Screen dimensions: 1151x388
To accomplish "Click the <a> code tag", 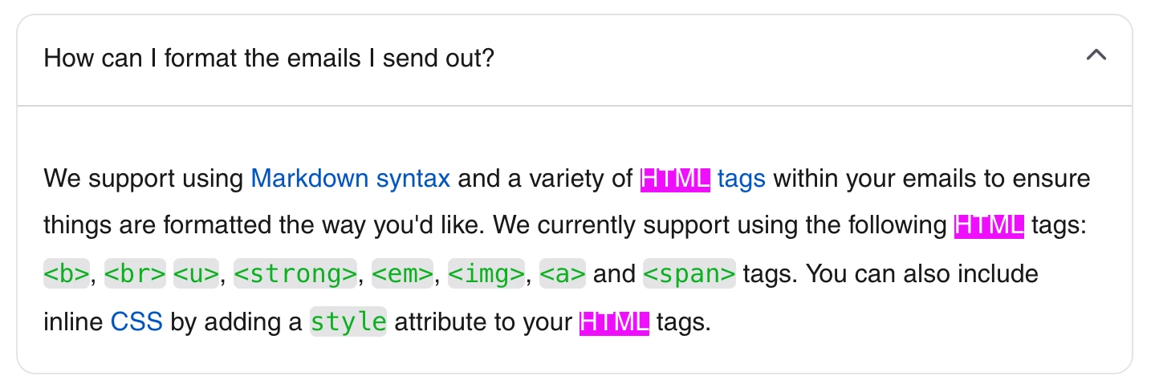I will [563, 274].
